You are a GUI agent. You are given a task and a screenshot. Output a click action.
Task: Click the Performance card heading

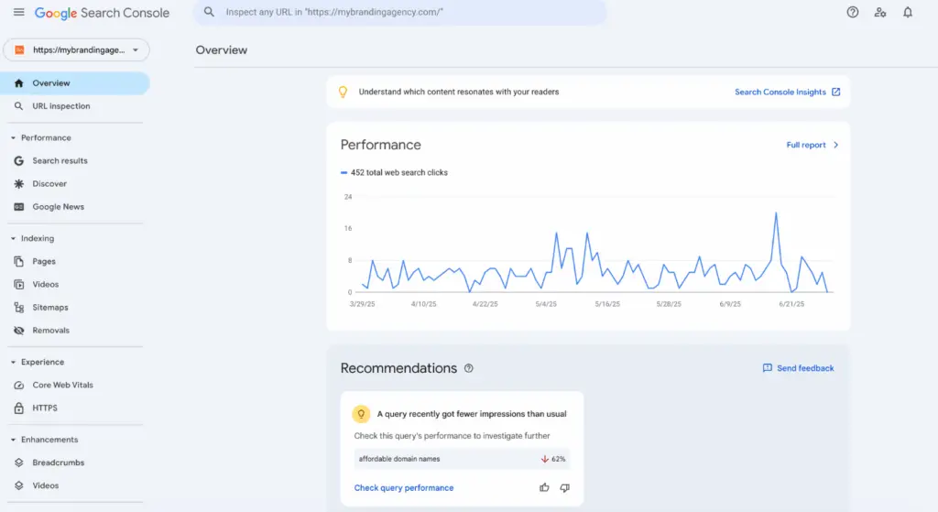point(380,145)
